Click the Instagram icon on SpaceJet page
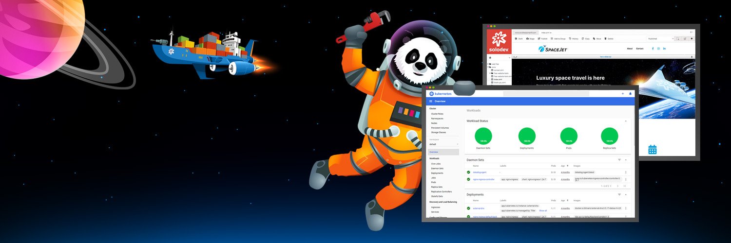Screen dimensions: 731x243 click(x=658, y=49)
